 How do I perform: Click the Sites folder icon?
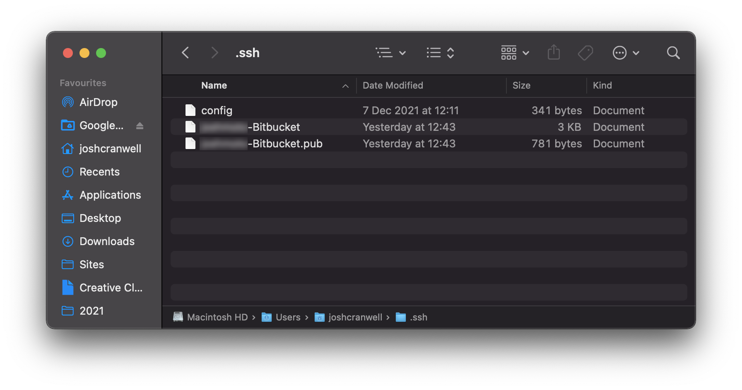point(67,264)
